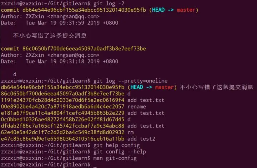Click the hash 0c0bbed10326 in the oneline log
Viewport: 257px width, 168px height.
click(62, 119)
